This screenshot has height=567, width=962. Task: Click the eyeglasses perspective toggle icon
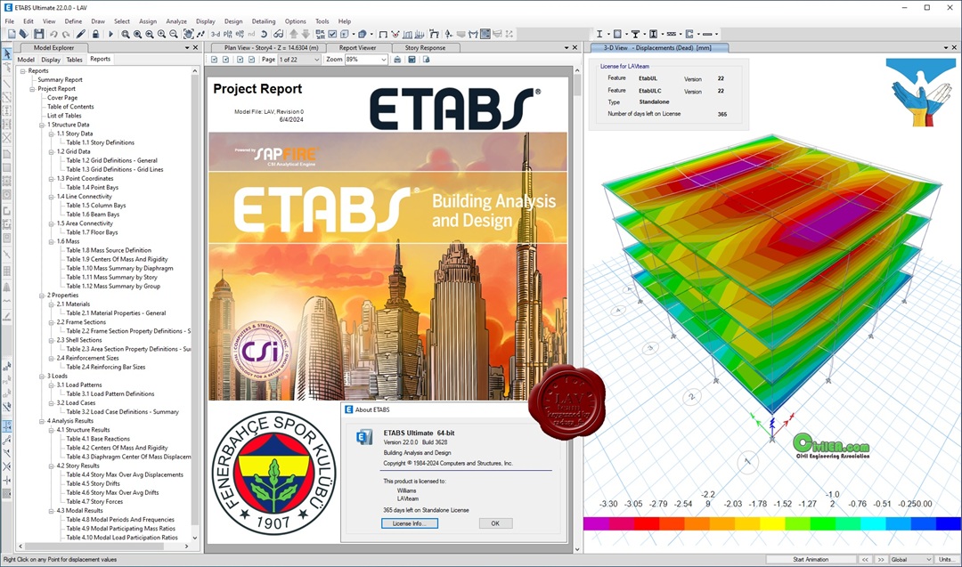point(278,34)
